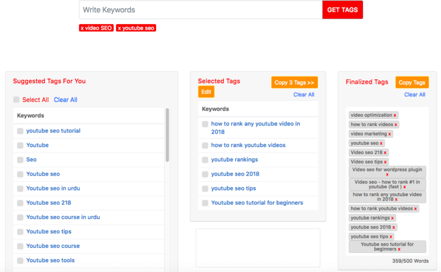The image size is (441, 272).
Task: Clear All in the Finalized Tags panel
Action: (x=415, y=95)
